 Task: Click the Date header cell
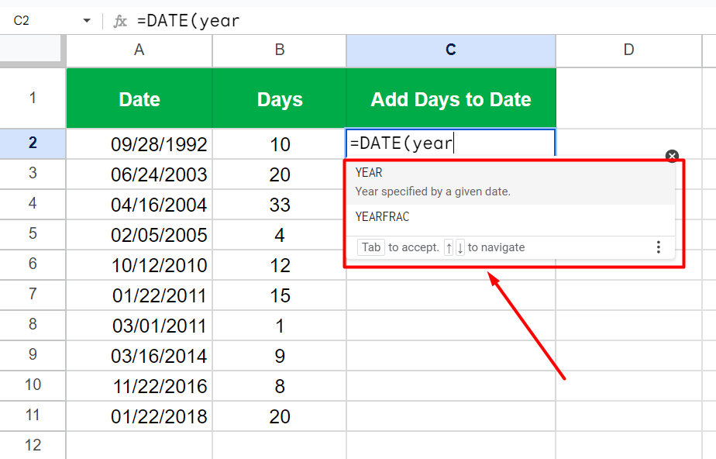point(139,98)
